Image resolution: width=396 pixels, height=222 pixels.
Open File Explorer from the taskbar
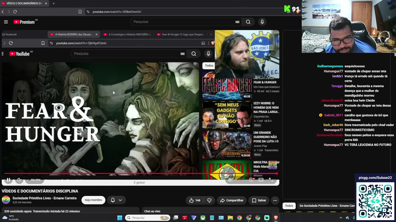(x=230, y=218)
